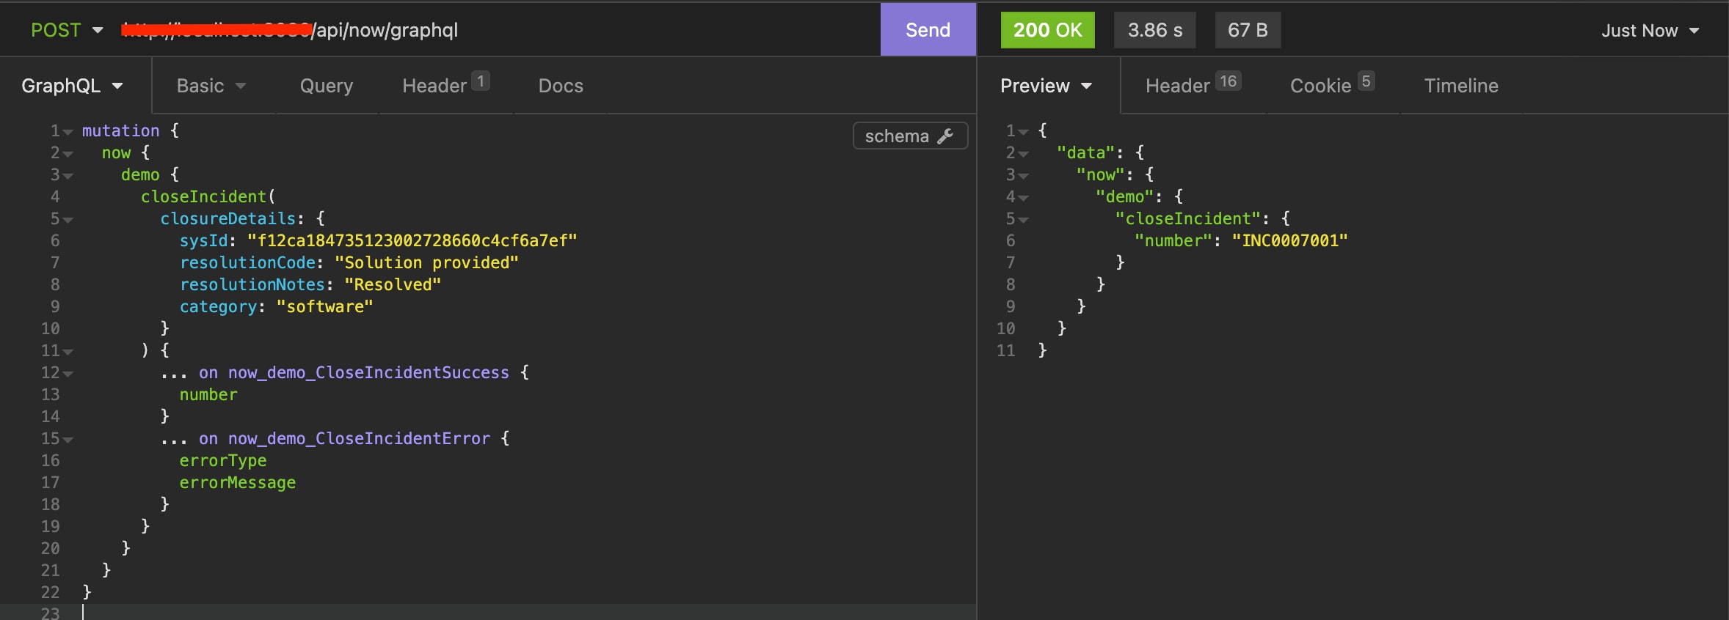Open the Just Now history dropdown
Viewport: 1729px width, 620px height.
click(x=1650, y=31)
